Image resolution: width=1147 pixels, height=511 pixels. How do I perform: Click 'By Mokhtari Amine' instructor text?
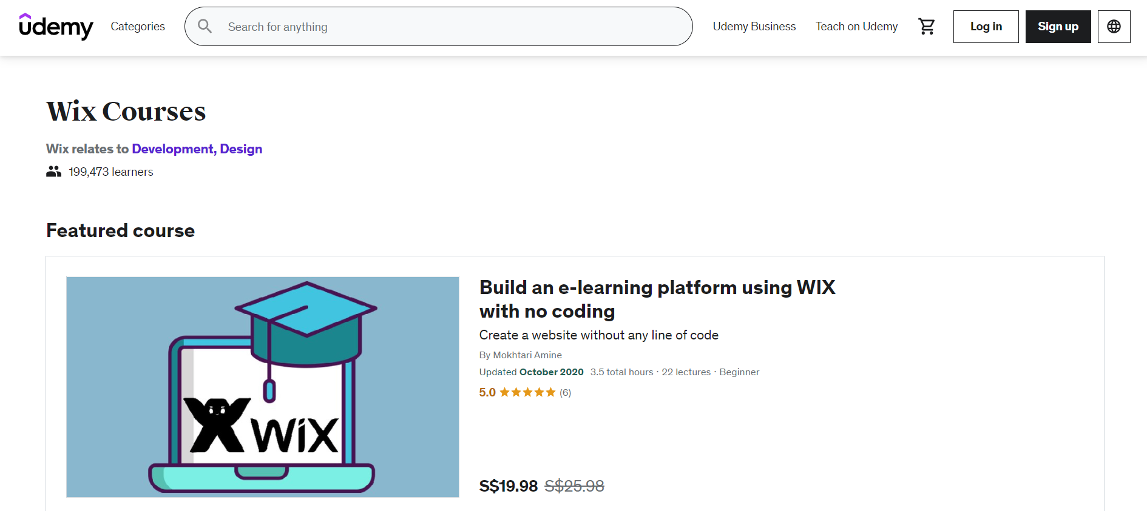[521, 355]
